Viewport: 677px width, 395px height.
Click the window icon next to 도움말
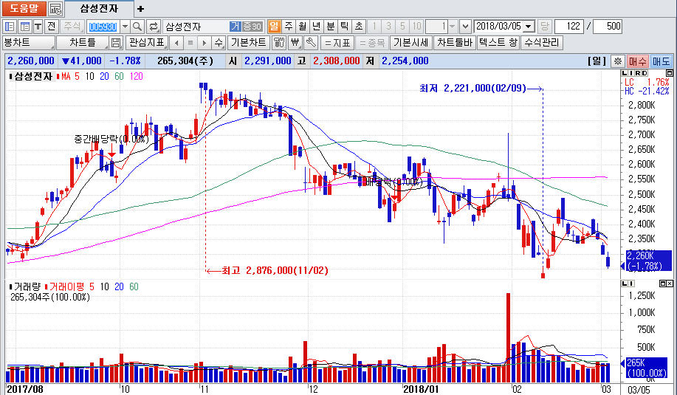pos(55,9)
